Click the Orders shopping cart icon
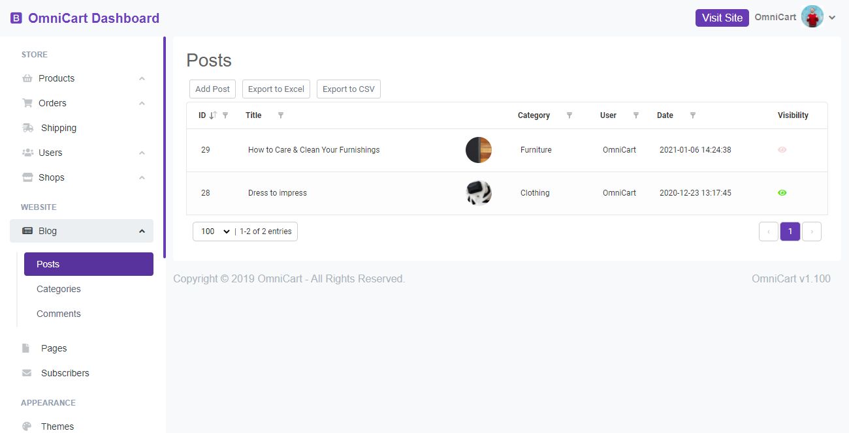 point(27,103)
